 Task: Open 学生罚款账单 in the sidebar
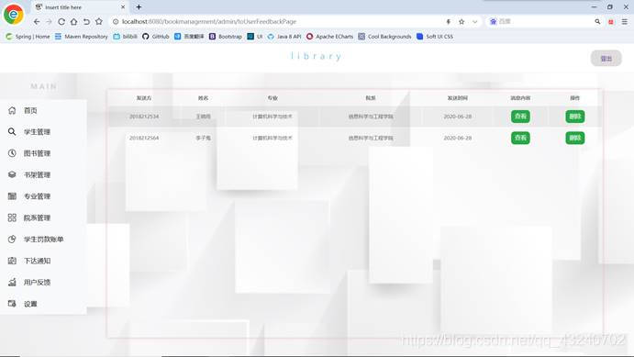click(43, 239)
